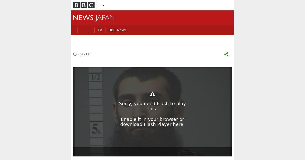Click the 2017113 date stamp

coord(84,54)
